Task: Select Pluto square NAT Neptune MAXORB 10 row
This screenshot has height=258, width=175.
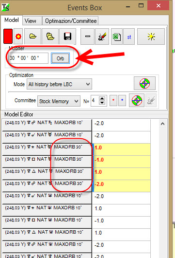Action: click(x=47, y=222)
